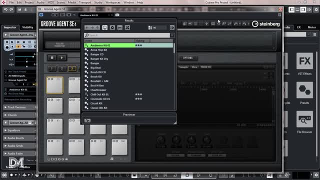
Task: Toggle the orange note button in inspector
Action: [x=18, y=46]
